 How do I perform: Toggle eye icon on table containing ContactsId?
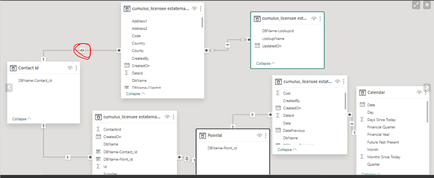pos(167,117)
